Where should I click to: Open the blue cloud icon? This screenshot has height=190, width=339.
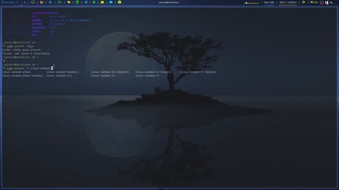111,2
